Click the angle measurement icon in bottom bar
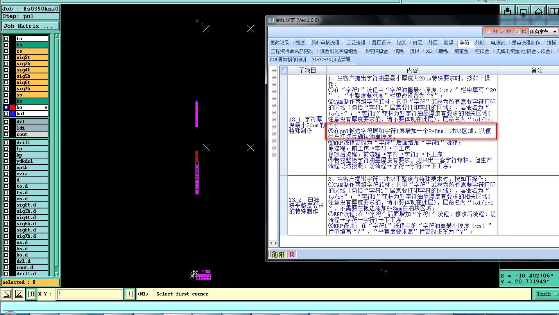 click(19, 294)
